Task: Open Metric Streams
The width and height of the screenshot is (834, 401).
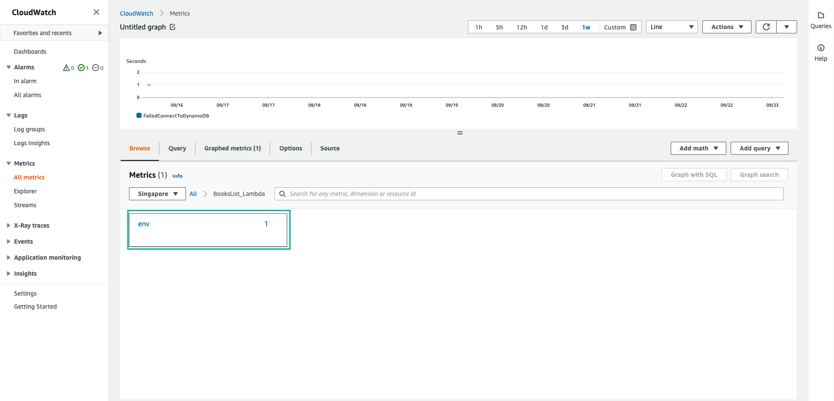Action: click(x=25, y=205)
